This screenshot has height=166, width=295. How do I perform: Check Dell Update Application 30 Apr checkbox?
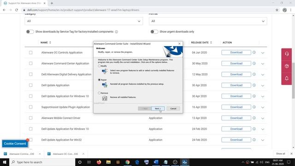point(31,85)
